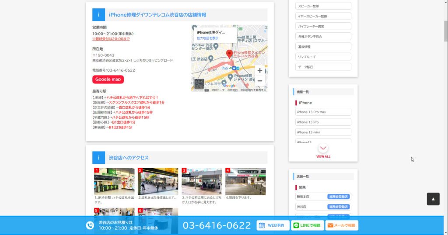The image size is (448, 235).
Task: Expand model list with VIEW ALL chevron
Action: [323, 148]
